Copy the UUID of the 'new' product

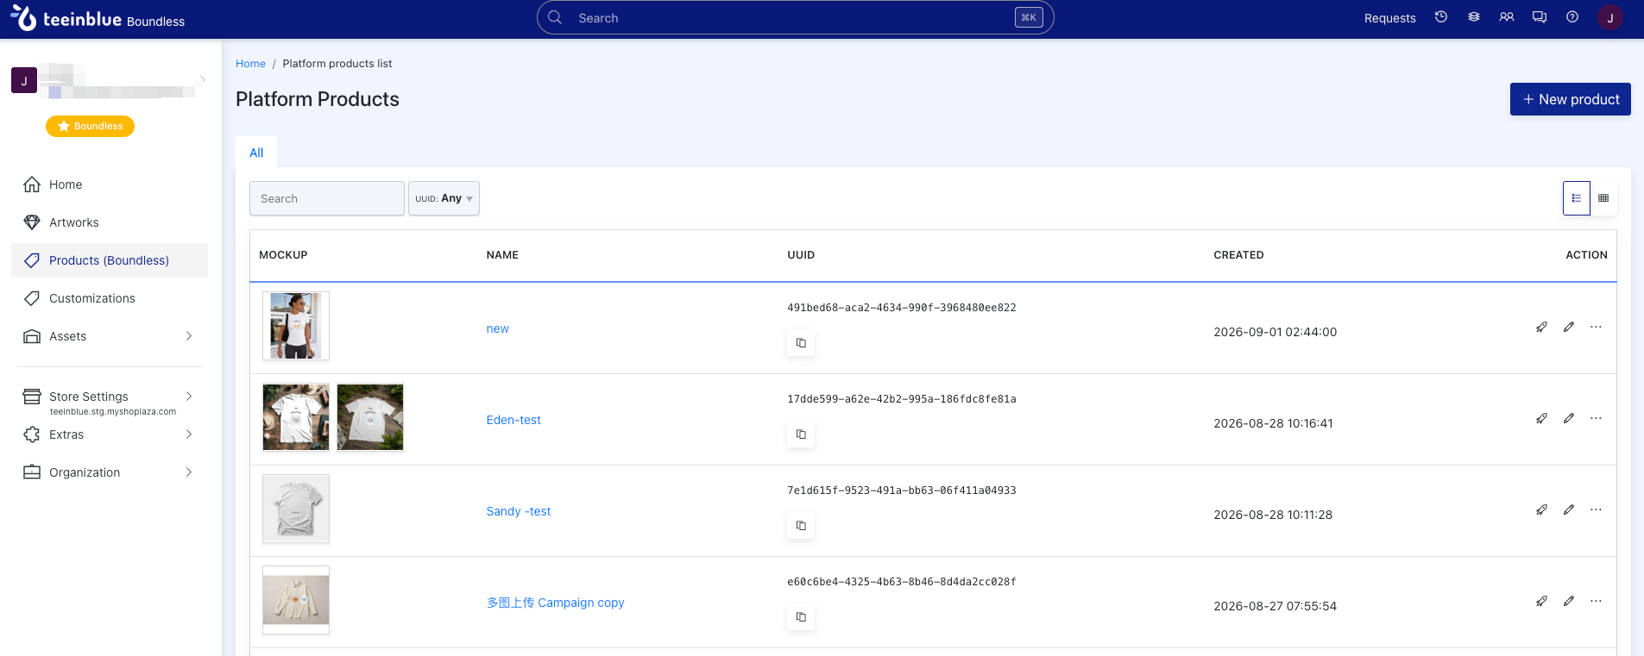click(801, 343)
